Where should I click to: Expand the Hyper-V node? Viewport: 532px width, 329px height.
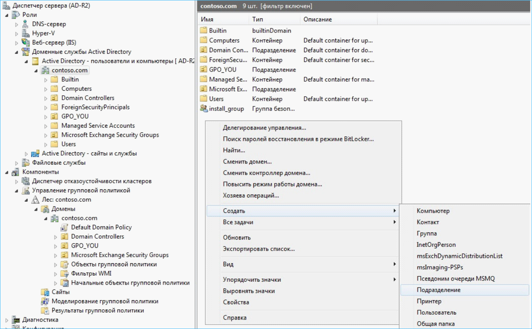coord(17,33)
